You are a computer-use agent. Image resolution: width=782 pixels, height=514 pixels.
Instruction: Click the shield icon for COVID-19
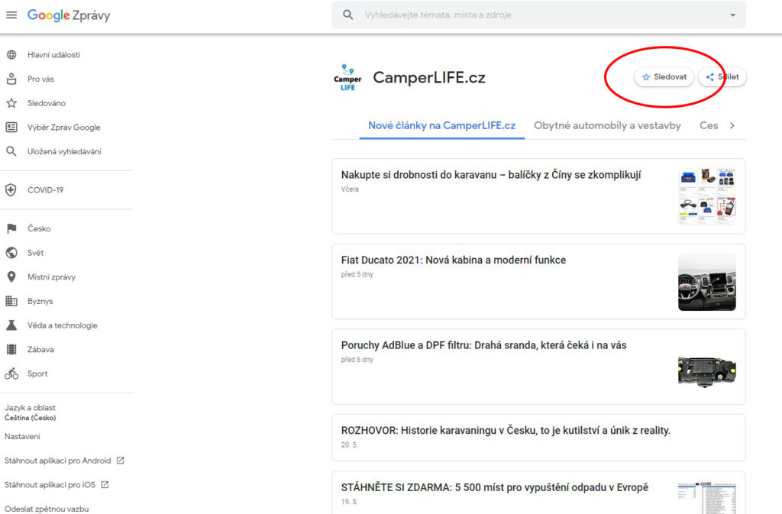pyautogui.click(x=11, y=190)
